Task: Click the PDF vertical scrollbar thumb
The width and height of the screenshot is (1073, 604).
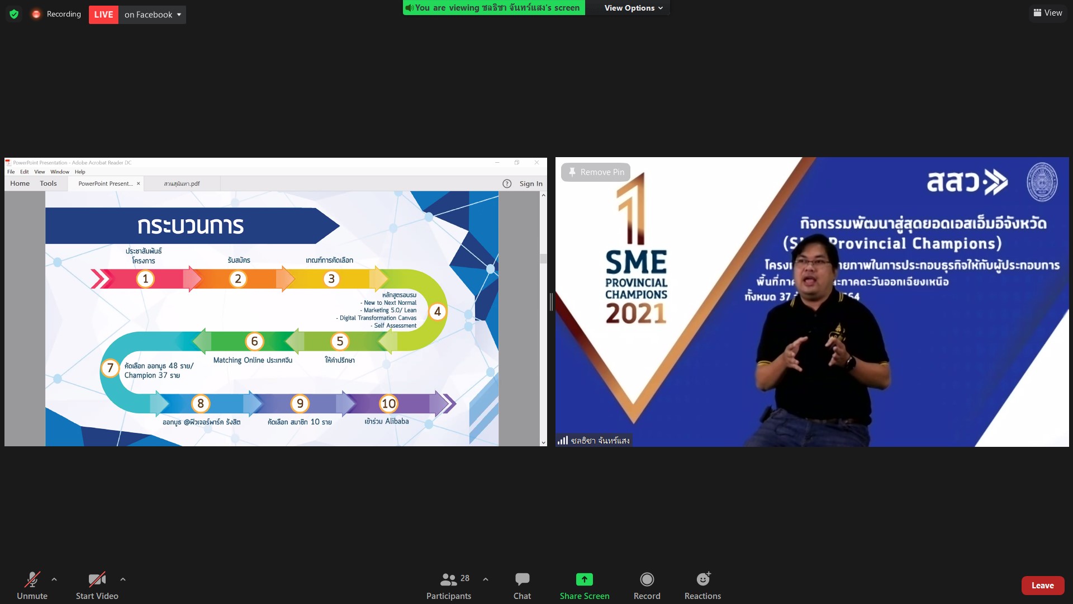Action: (543, 258)
